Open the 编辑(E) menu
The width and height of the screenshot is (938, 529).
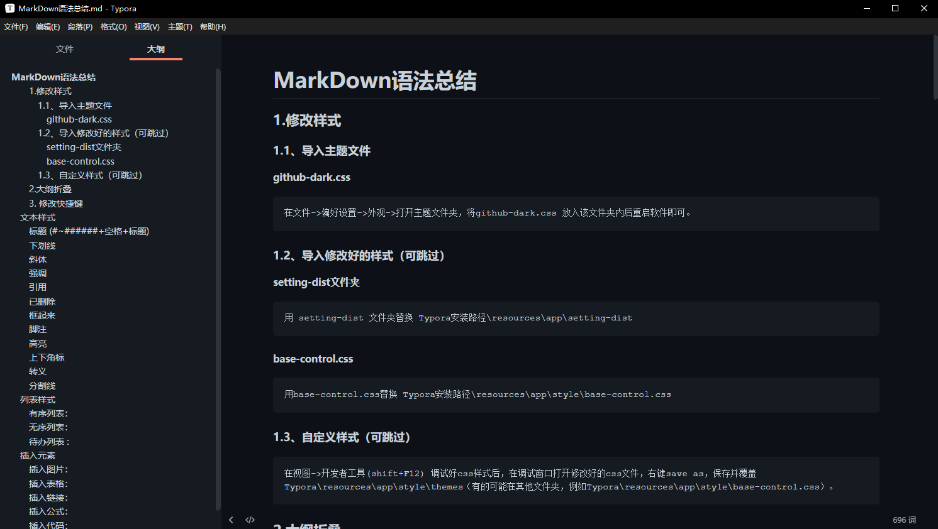coord(48,27)
